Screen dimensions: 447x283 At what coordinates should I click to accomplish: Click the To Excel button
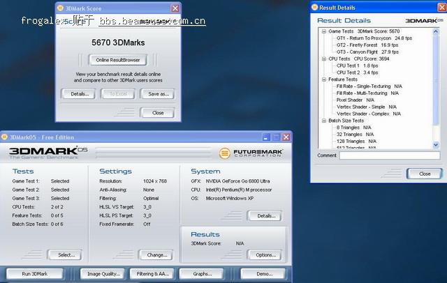[118, 94]
